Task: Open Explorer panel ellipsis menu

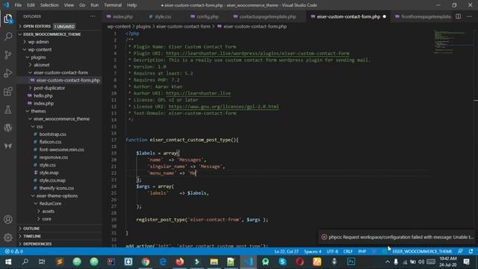Action: (x=93, y=16)
